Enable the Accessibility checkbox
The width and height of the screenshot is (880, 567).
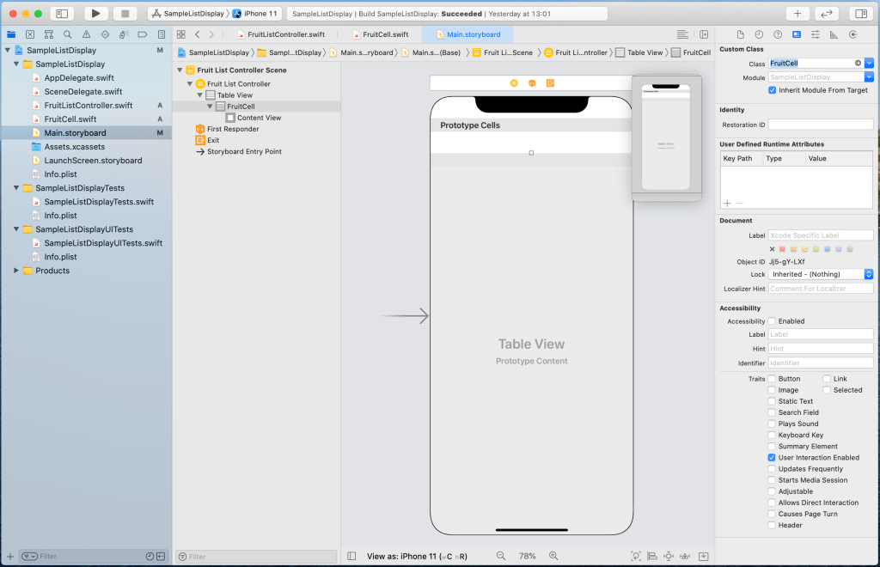point(773,321)
